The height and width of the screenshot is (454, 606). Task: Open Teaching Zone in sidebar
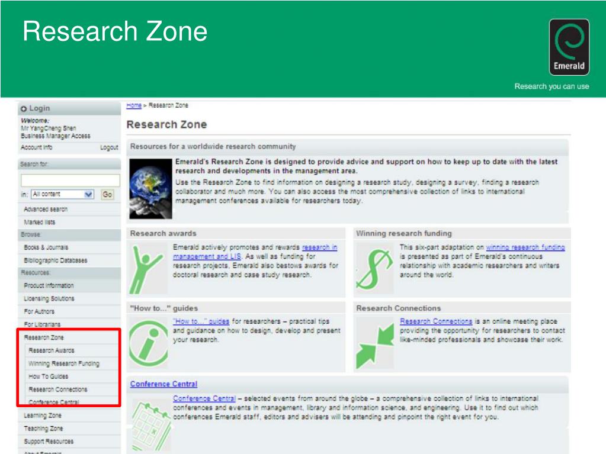(x=43, y=429)
